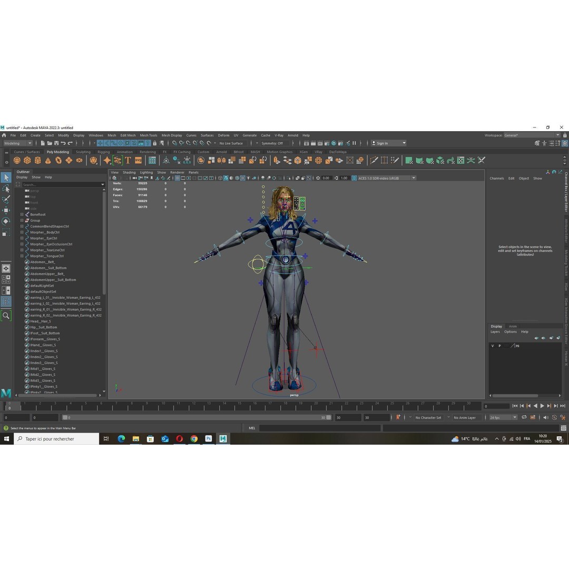Create a polygon disc from the shelf
This screenshot has width=569, height=569.
pyautogui.click(x=79, y=160)
